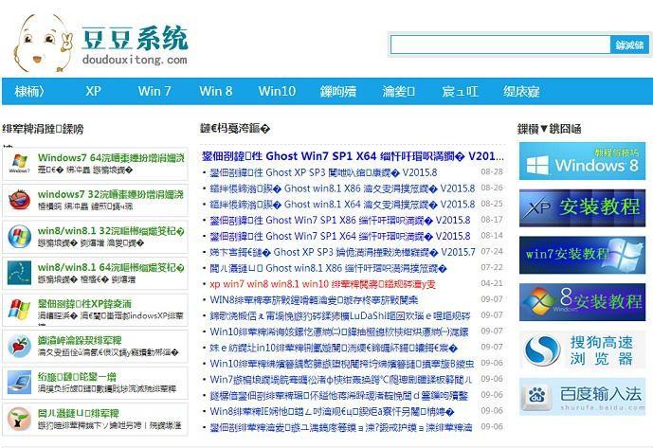This screenshot has width=653, height=448.
Task: Open Ghost win8.1 X64 V2015.8 article dated 08-25
Action: [x=342, y=204]
